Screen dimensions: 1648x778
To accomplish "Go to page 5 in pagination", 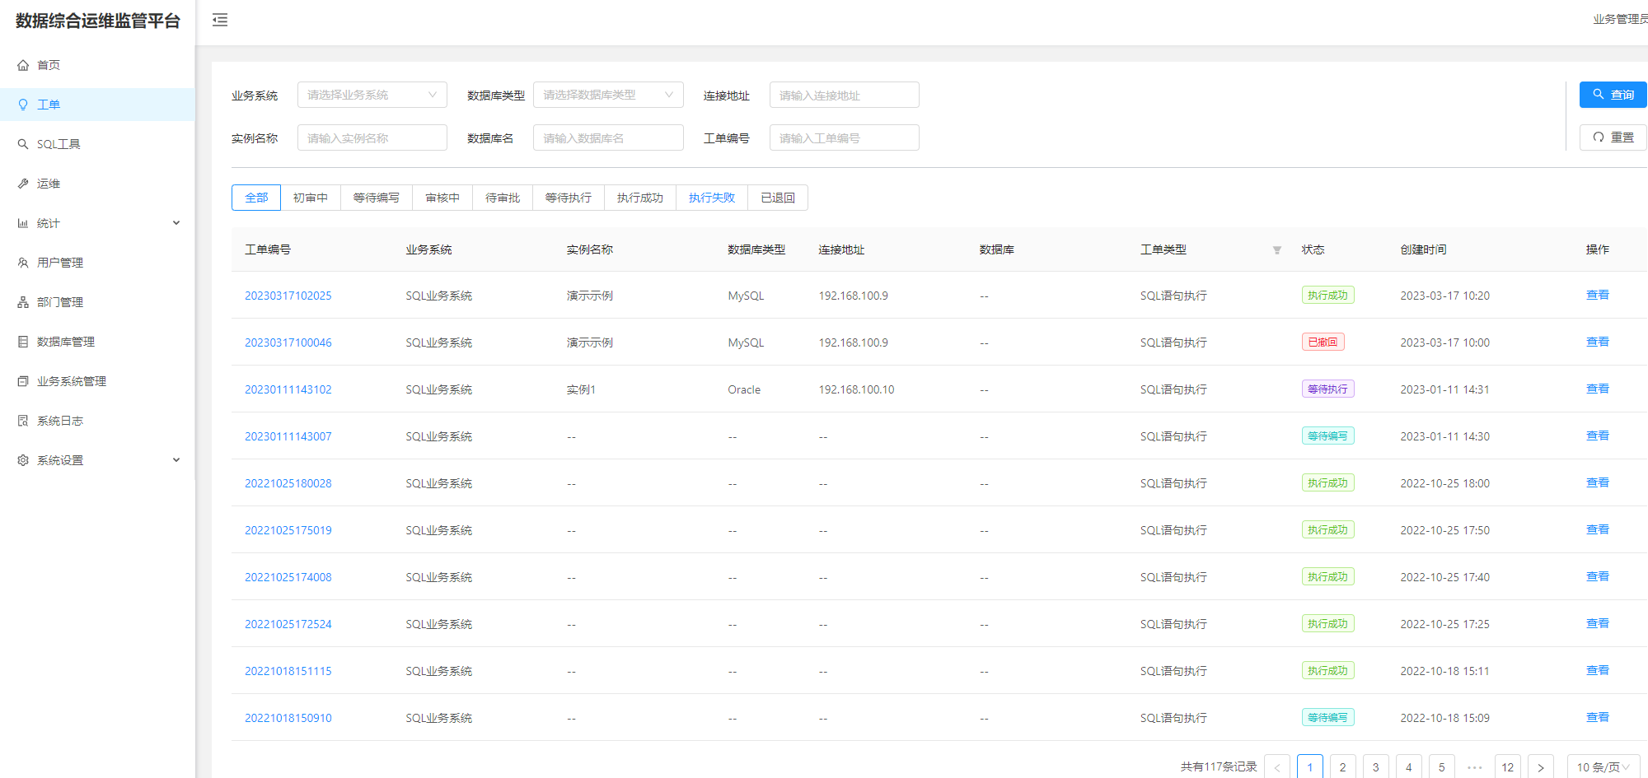I will [x=1442, y=767].
